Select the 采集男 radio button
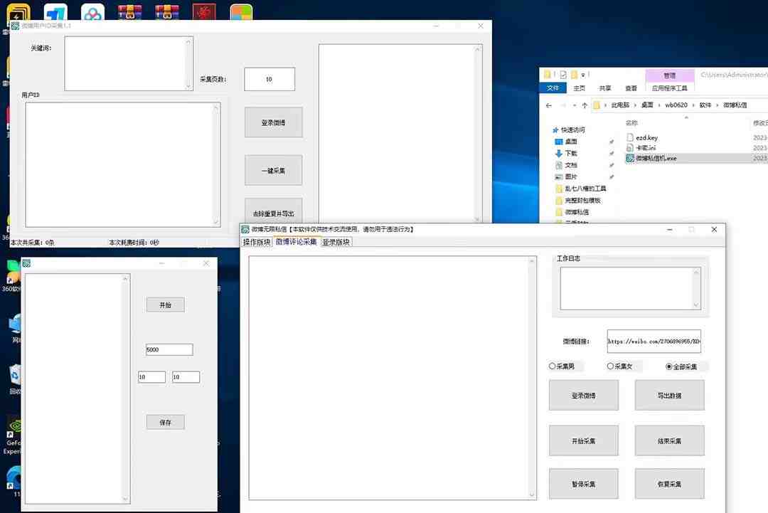This screenshot has height=513, width=768. pyautogui.click(x=553, y=366)
